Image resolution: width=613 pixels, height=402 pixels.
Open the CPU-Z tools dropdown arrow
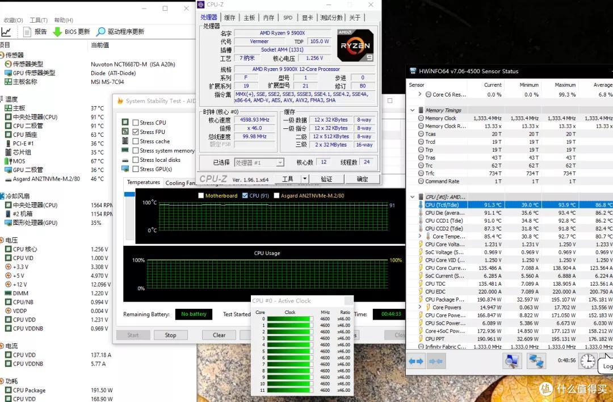coord(305,179)
